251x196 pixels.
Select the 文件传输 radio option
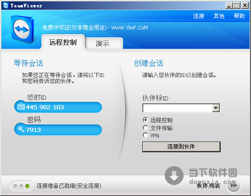click(146, 128)
